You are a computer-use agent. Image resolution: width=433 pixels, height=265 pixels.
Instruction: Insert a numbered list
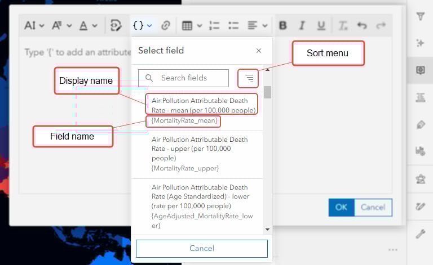(x=214, y=26)
